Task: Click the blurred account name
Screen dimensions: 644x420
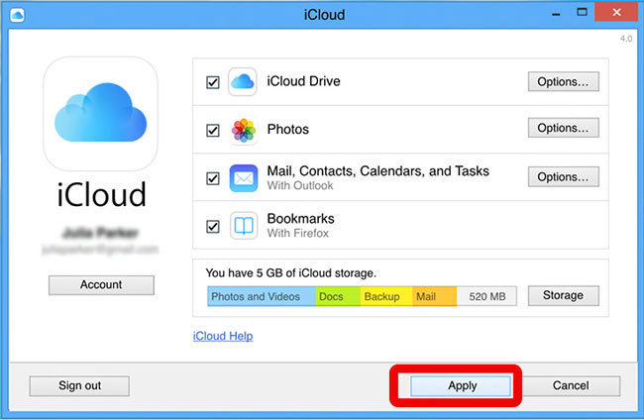Action: click(100, 233)
